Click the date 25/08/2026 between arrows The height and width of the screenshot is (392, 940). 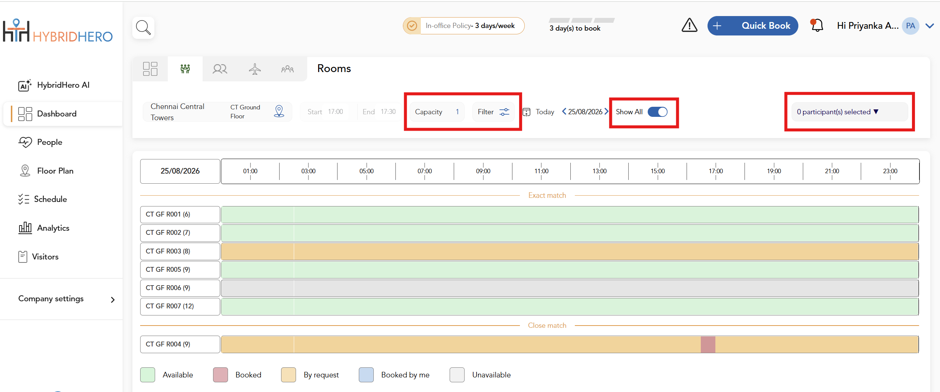(585, 112)
